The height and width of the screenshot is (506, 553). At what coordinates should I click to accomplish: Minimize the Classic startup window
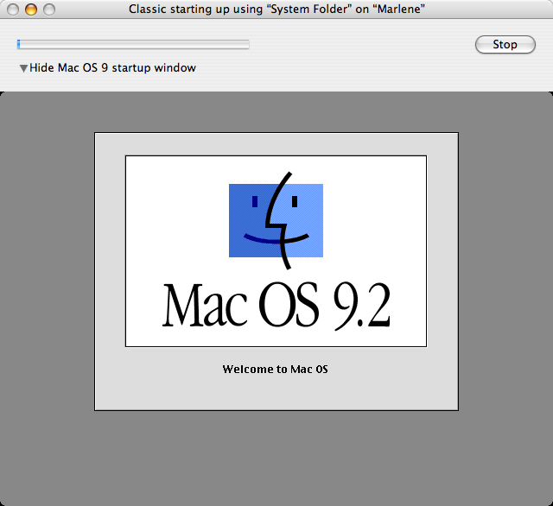[31, 9]
